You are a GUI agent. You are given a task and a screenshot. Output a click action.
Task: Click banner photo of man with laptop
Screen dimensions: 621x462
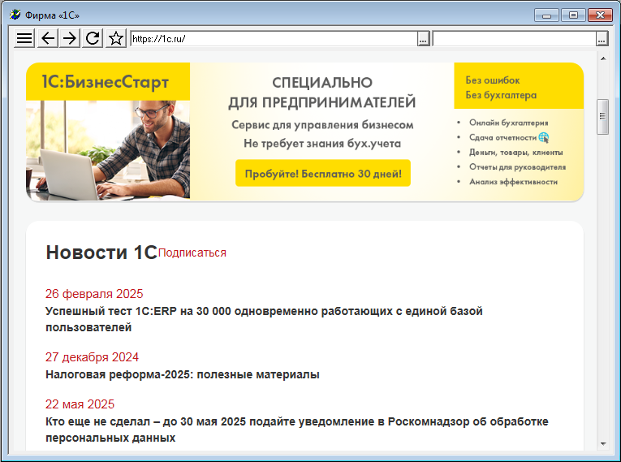(x=108, y=149)
